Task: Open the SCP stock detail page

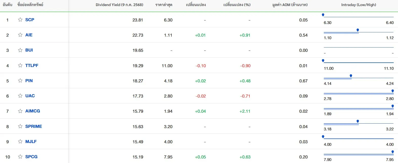Action: pyautogui.click(x=30, y=20)
